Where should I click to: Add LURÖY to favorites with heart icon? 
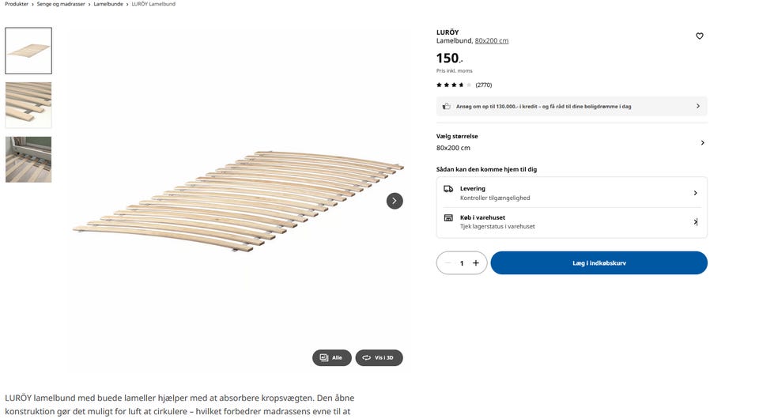[x=699, y=36]
